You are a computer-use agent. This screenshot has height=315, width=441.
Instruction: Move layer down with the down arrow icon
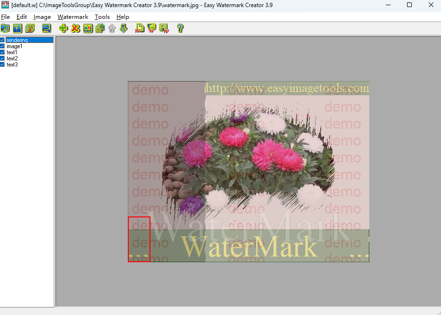pyautogui.click(x=124, y=29)
